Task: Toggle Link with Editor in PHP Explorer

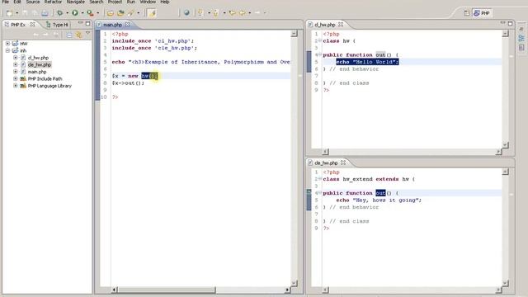Action: [x=78, y=35]
